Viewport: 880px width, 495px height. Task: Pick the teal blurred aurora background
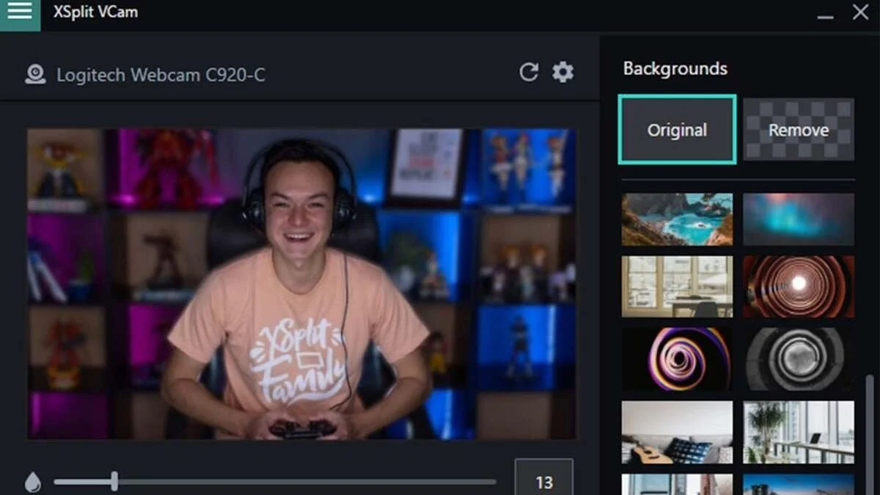point(799,219)
